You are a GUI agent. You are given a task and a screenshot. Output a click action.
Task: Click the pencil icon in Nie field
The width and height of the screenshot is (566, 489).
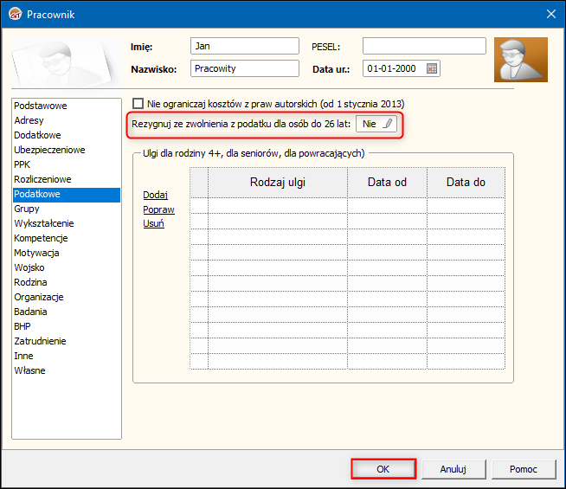click(388, 124)
